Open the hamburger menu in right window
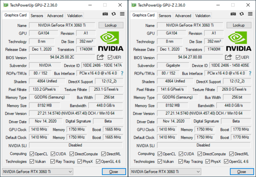The height and width of the screenshot is (177, 256). tap(250, 14)
